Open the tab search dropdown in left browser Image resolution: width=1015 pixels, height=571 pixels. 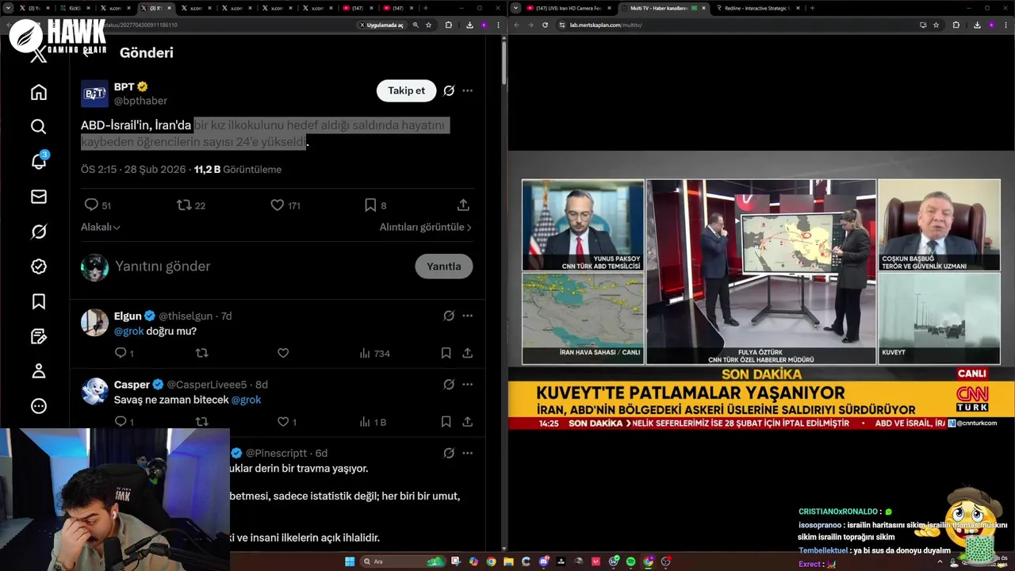(8, 8)
